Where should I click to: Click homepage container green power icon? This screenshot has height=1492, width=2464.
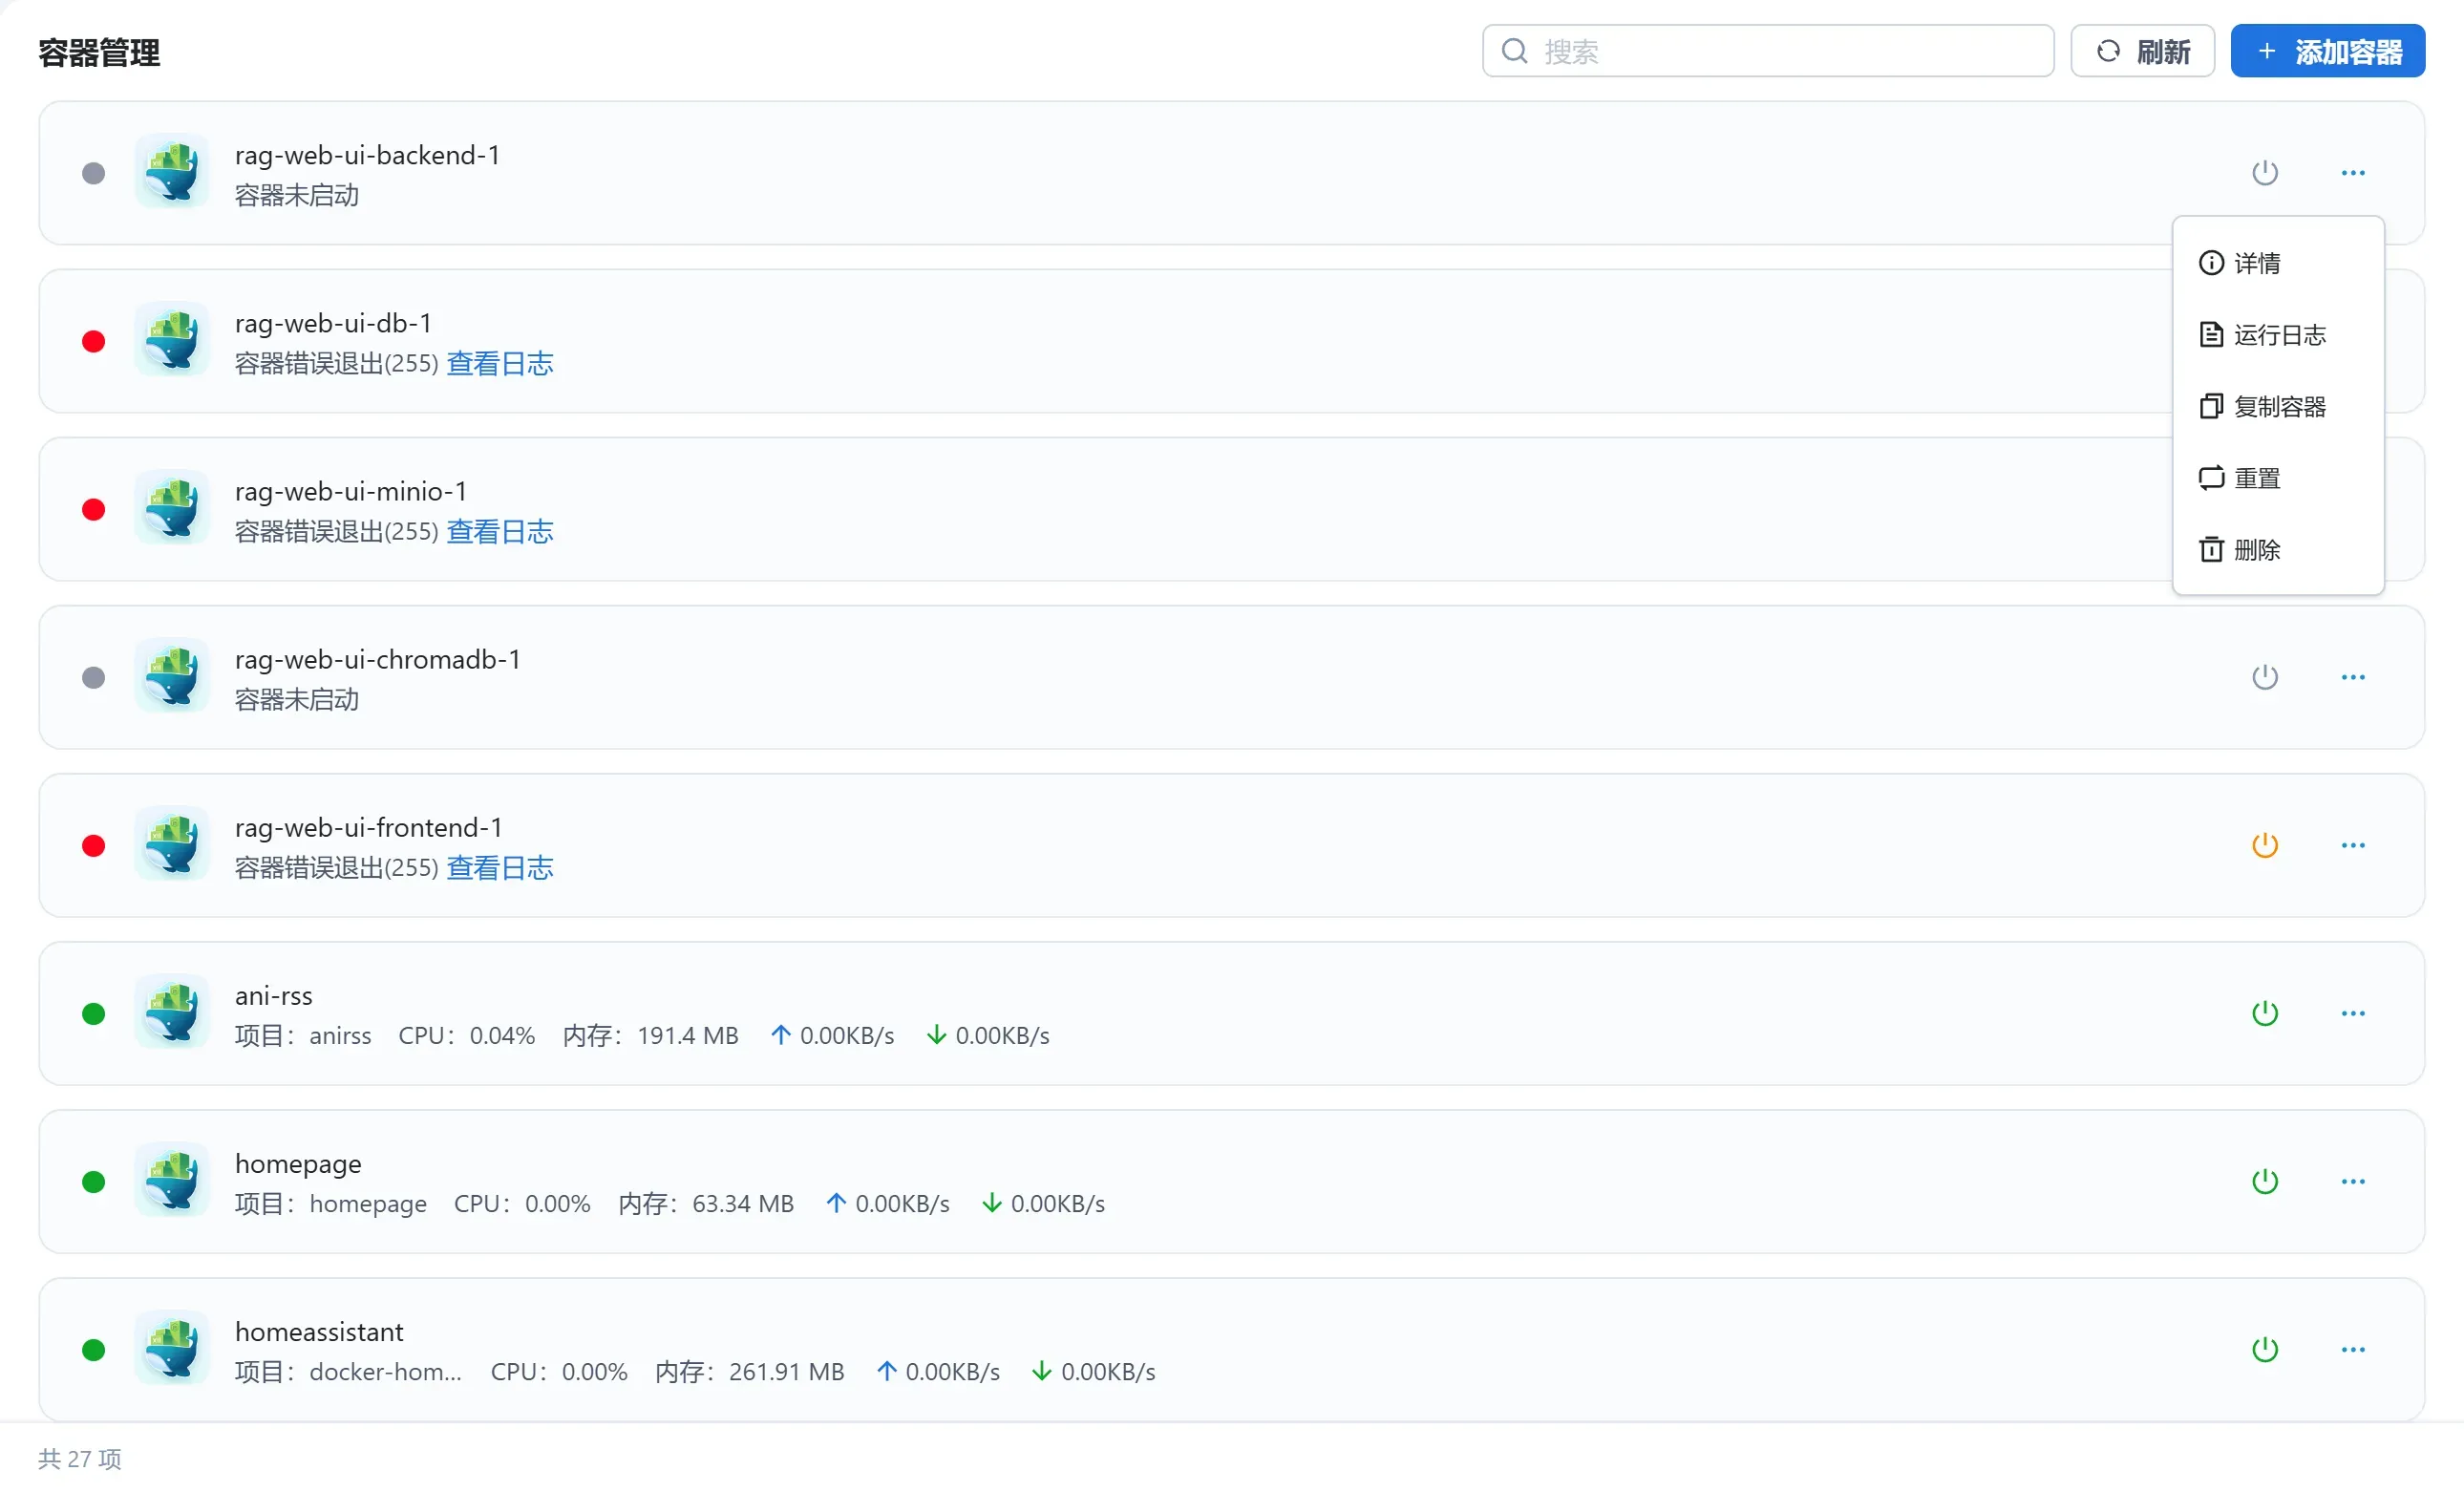(x=2264, y=1181)
